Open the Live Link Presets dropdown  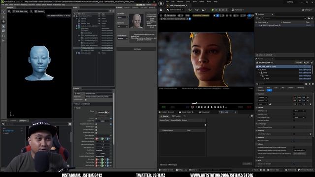coord(177,116)
